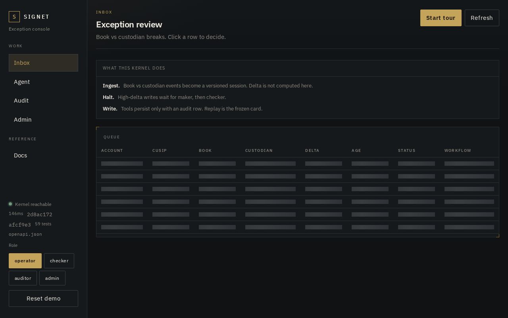Switch role to checker
Viewport: 508px width, 318px height.
[59, 261]
